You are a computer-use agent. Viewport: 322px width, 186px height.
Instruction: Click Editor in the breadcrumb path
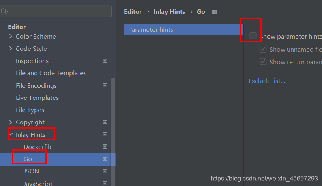[x=133, y=12]
